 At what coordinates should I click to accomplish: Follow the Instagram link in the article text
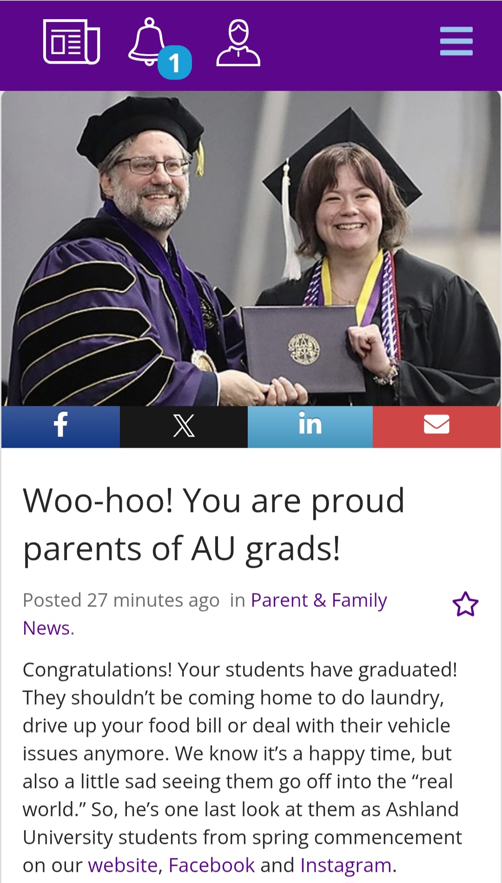pyautogui.click(x=346, y=865)
